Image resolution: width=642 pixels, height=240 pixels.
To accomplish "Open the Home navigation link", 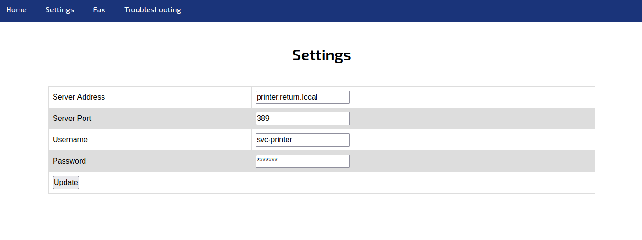I will tap(16, 10).
